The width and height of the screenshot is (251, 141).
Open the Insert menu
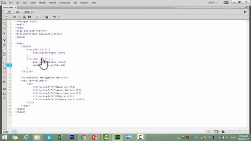[x=33, y=3]
